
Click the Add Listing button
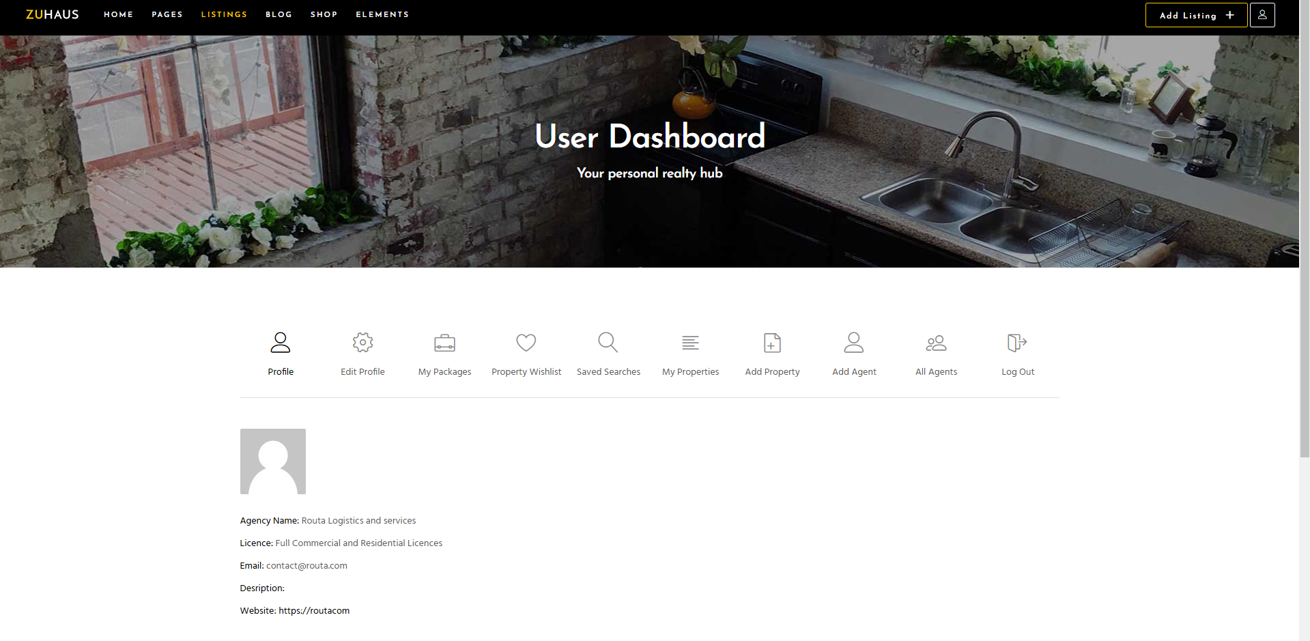(1196, 15)
